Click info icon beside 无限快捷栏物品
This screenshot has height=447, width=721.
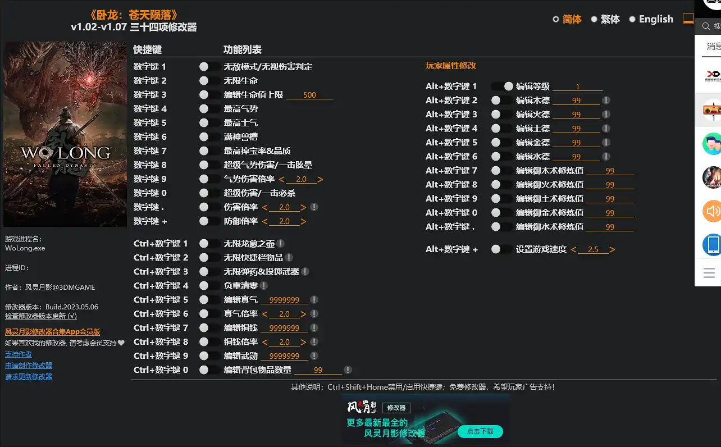coord(289,258)
